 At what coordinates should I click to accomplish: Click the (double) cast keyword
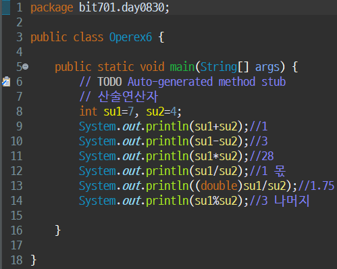pos(219,186)
